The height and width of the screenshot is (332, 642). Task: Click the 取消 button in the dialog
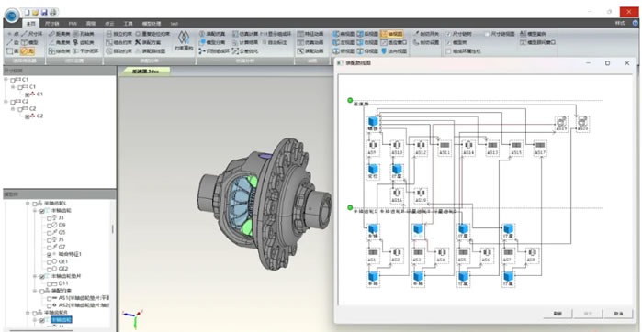619,314
